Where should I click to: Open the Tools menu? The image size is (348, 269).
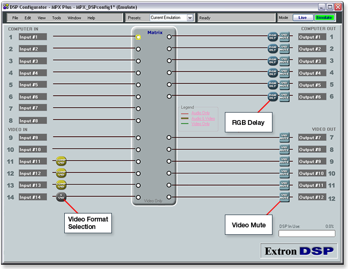56,18
